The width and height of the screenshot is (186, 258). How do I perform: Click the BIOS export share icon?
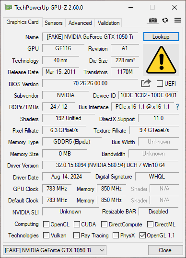[146, 83]
